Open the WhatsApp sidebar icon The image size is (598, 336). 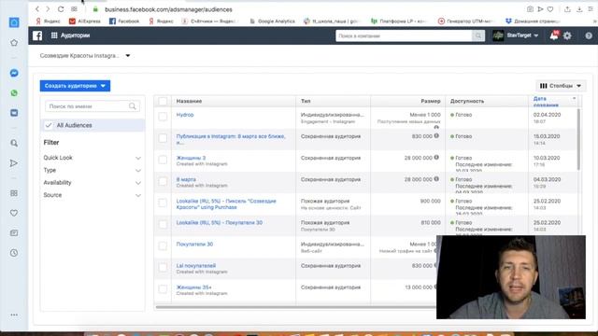click(14, 93)
